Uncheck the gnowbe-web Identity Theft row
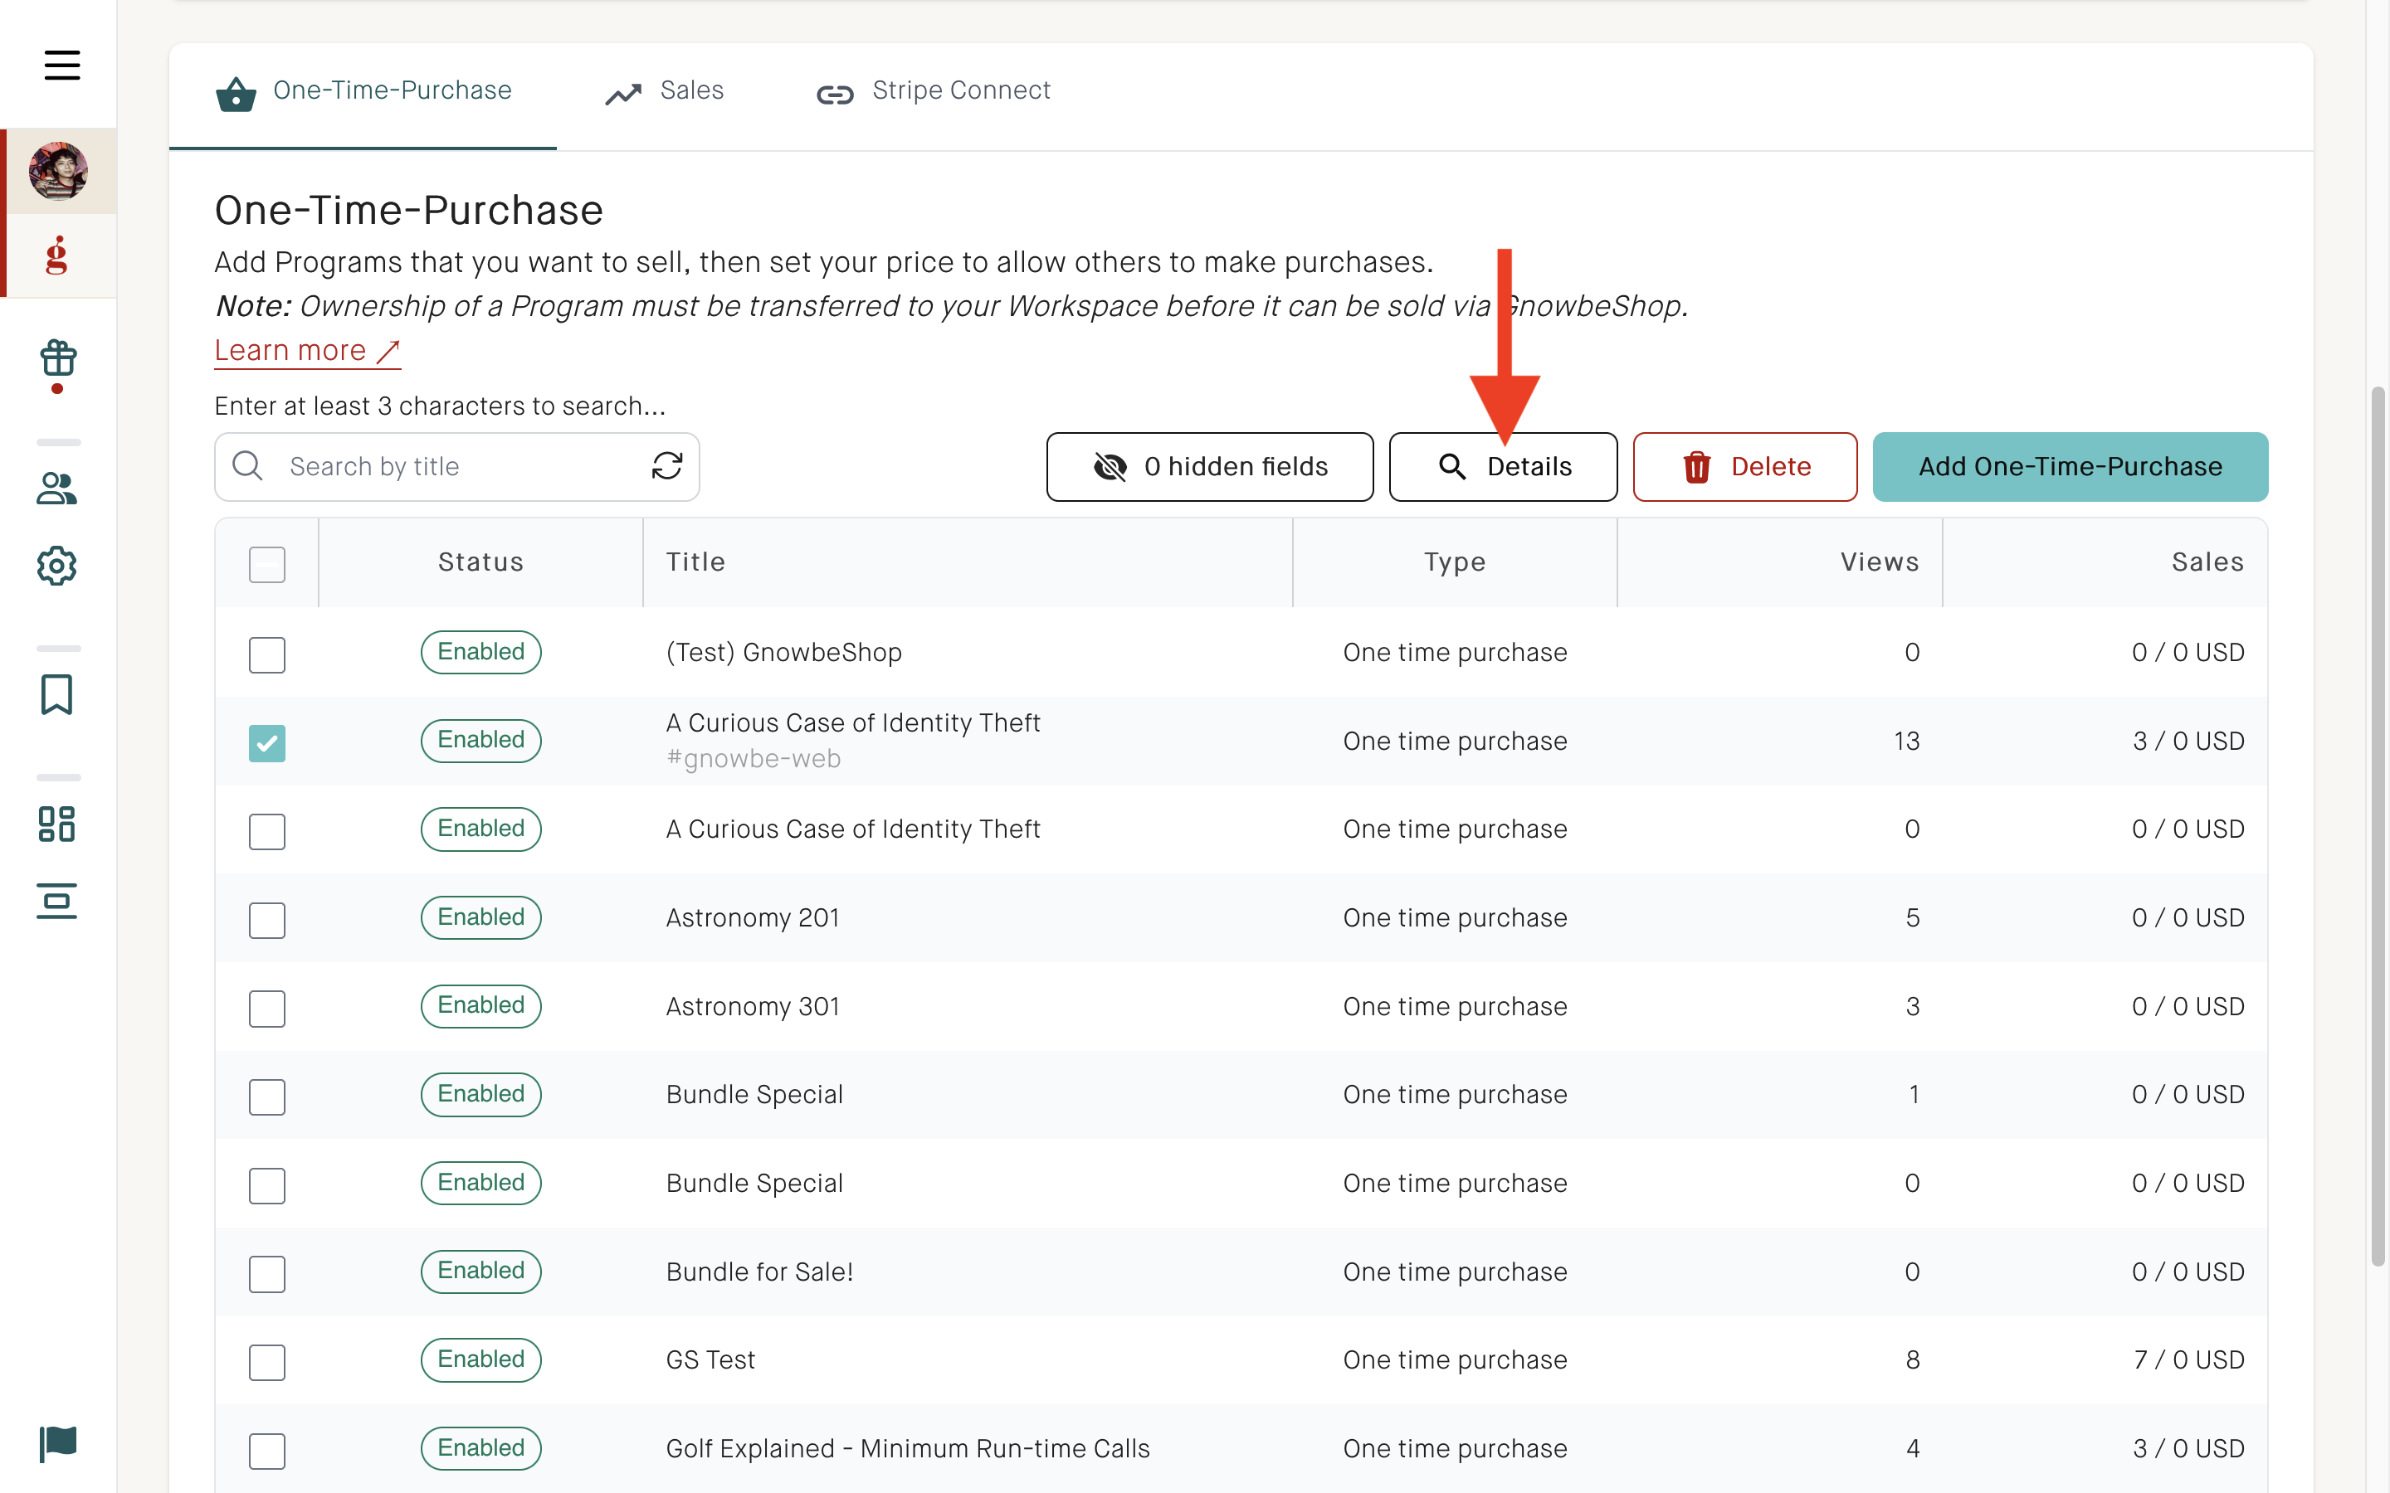This screenshot has width=2390, height=1493. 266,743
